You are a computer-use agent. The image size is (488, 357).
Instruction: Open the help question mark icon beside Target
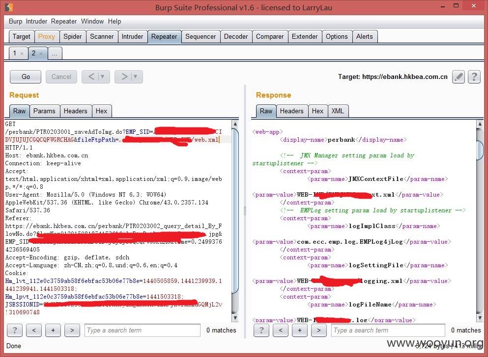point(474,76)
